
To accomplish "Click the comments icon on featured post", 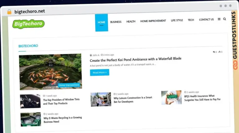I will click(x=214, y=52).
